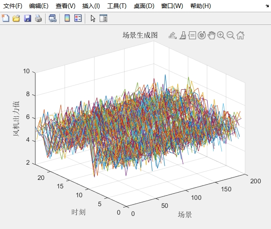Activate the Edit Plot arrow tool

93,18
